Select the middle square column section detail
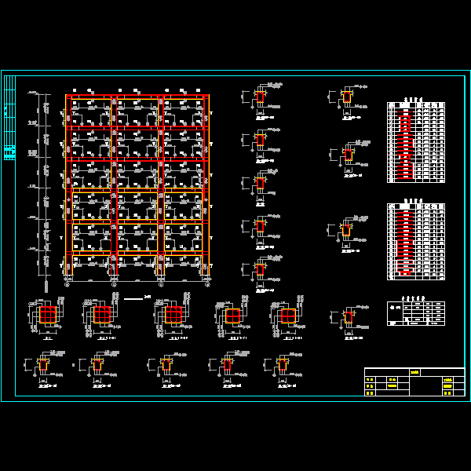Image resolution: width=471 pixels, height=471 pixels. coord(173,315)
